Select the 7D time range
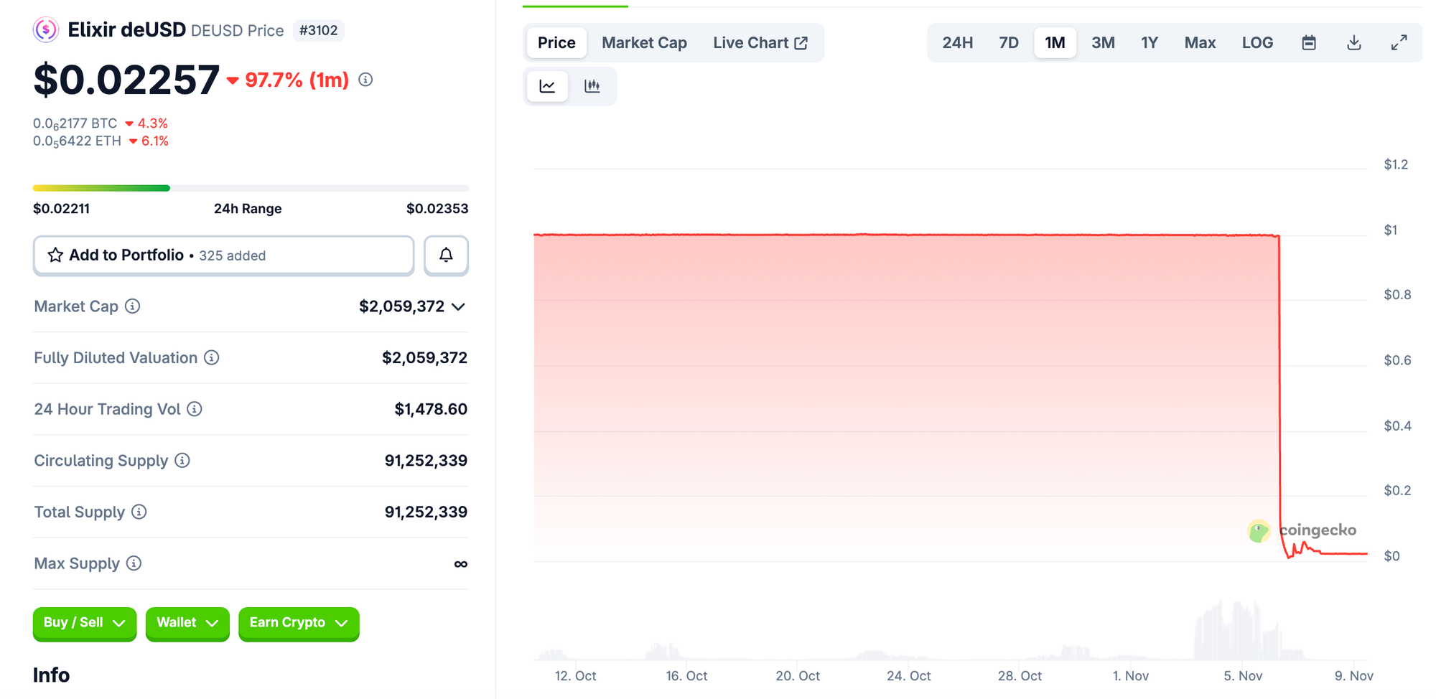The image size is (1436, 699). tap(1008, 43)
